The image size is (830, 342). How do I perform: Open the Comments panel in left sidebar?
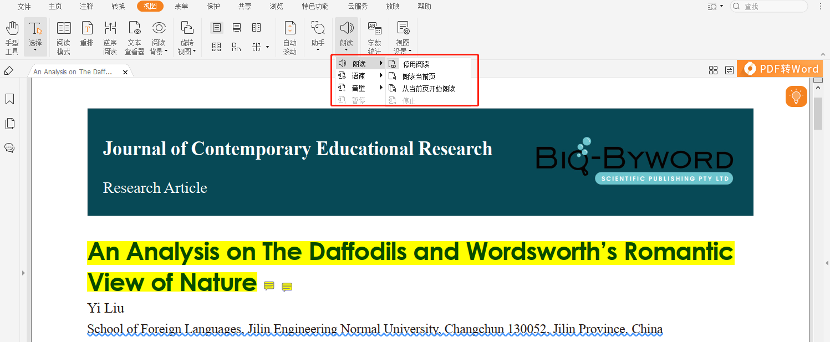(9, 148)
